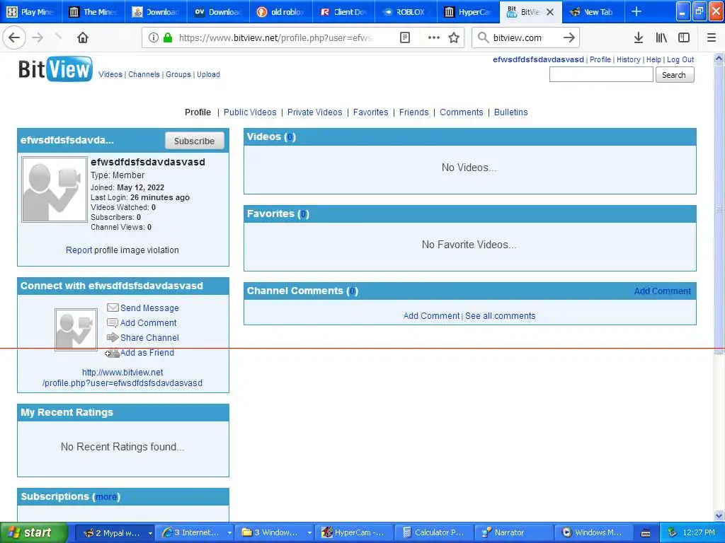The height and width of the screenshot is (543, 725).
Task: Open the hamburger application menu
Action: pos(711,38)
